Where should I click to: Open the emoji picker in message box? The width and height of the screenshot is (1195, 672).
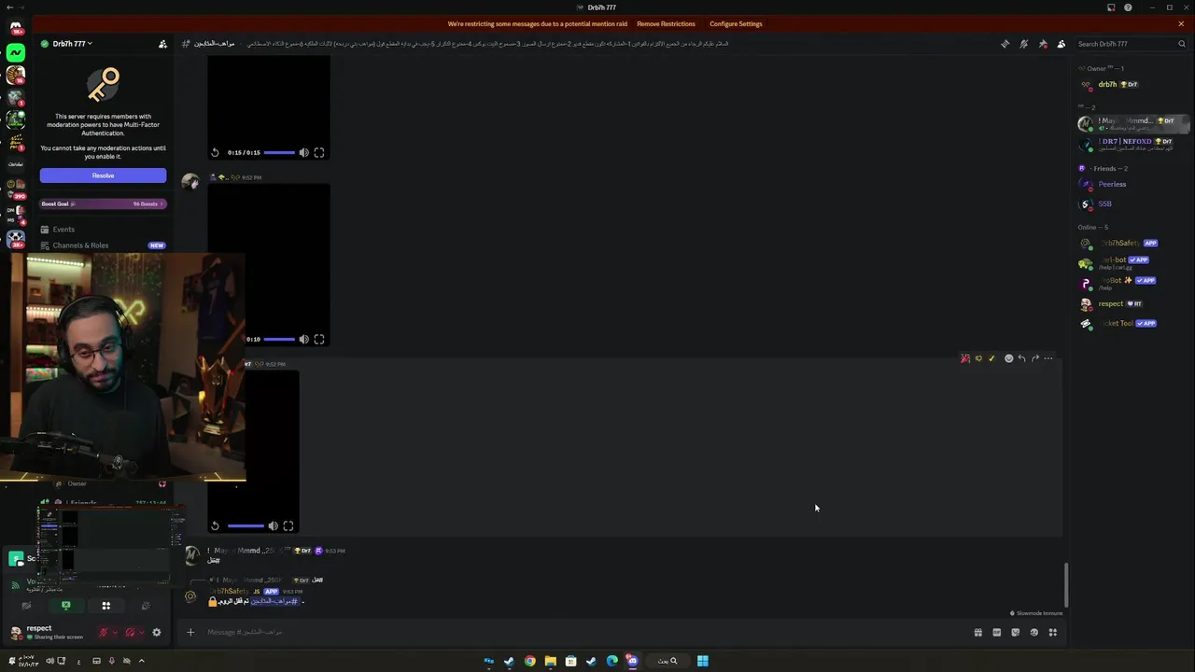[1033, 632]
